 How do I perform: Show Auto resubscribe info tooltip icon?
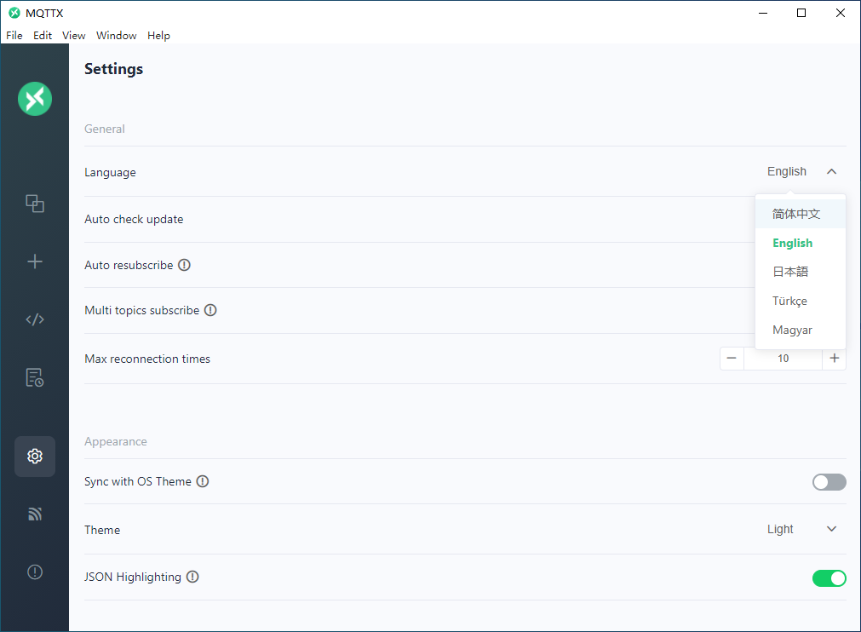(185, 265)
